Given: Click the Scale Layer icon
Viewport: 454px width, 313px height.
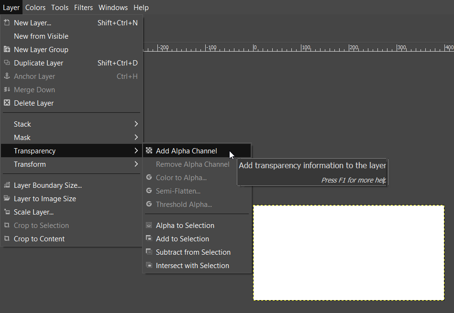Looking at the screenshot, I should [7, 212].
